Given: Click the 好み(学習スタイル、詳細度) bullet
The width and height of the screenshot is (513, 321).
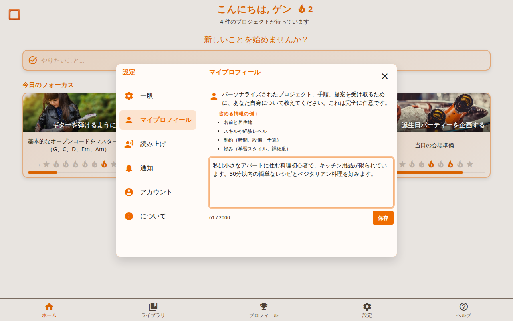Looking at the screenshot, I should [257, 149].
